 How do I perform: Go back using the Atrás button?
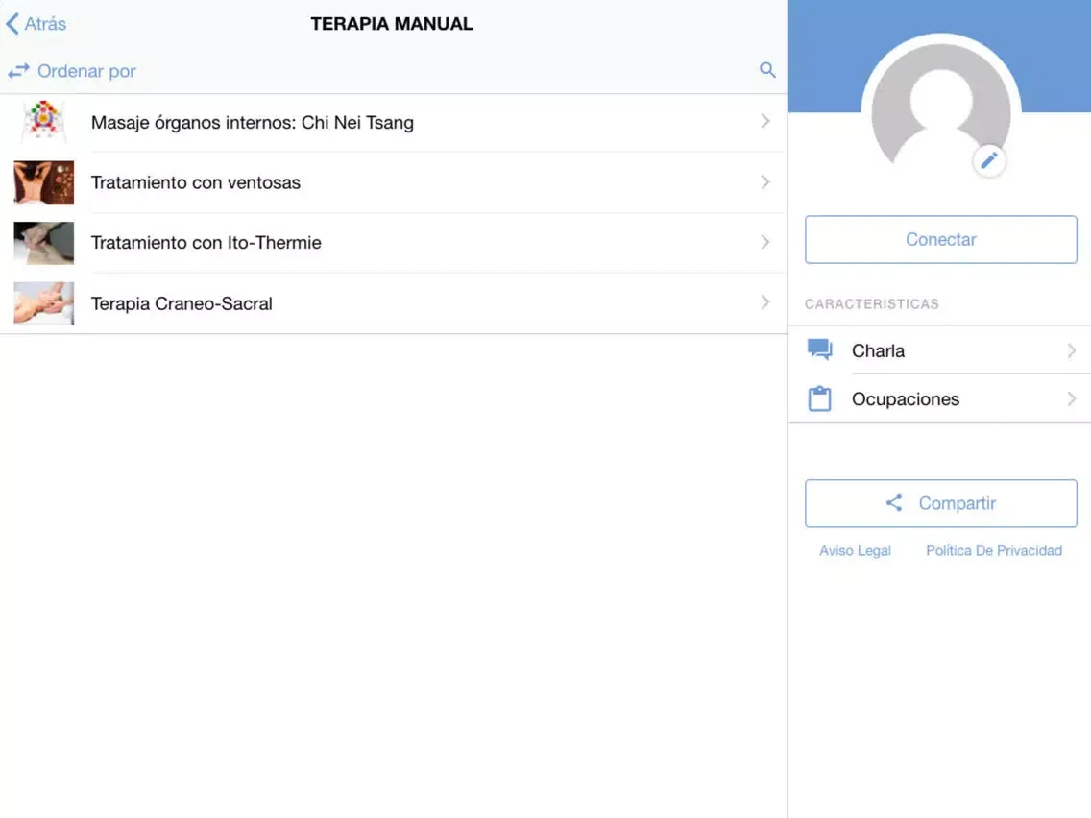(x=36, y=24)
